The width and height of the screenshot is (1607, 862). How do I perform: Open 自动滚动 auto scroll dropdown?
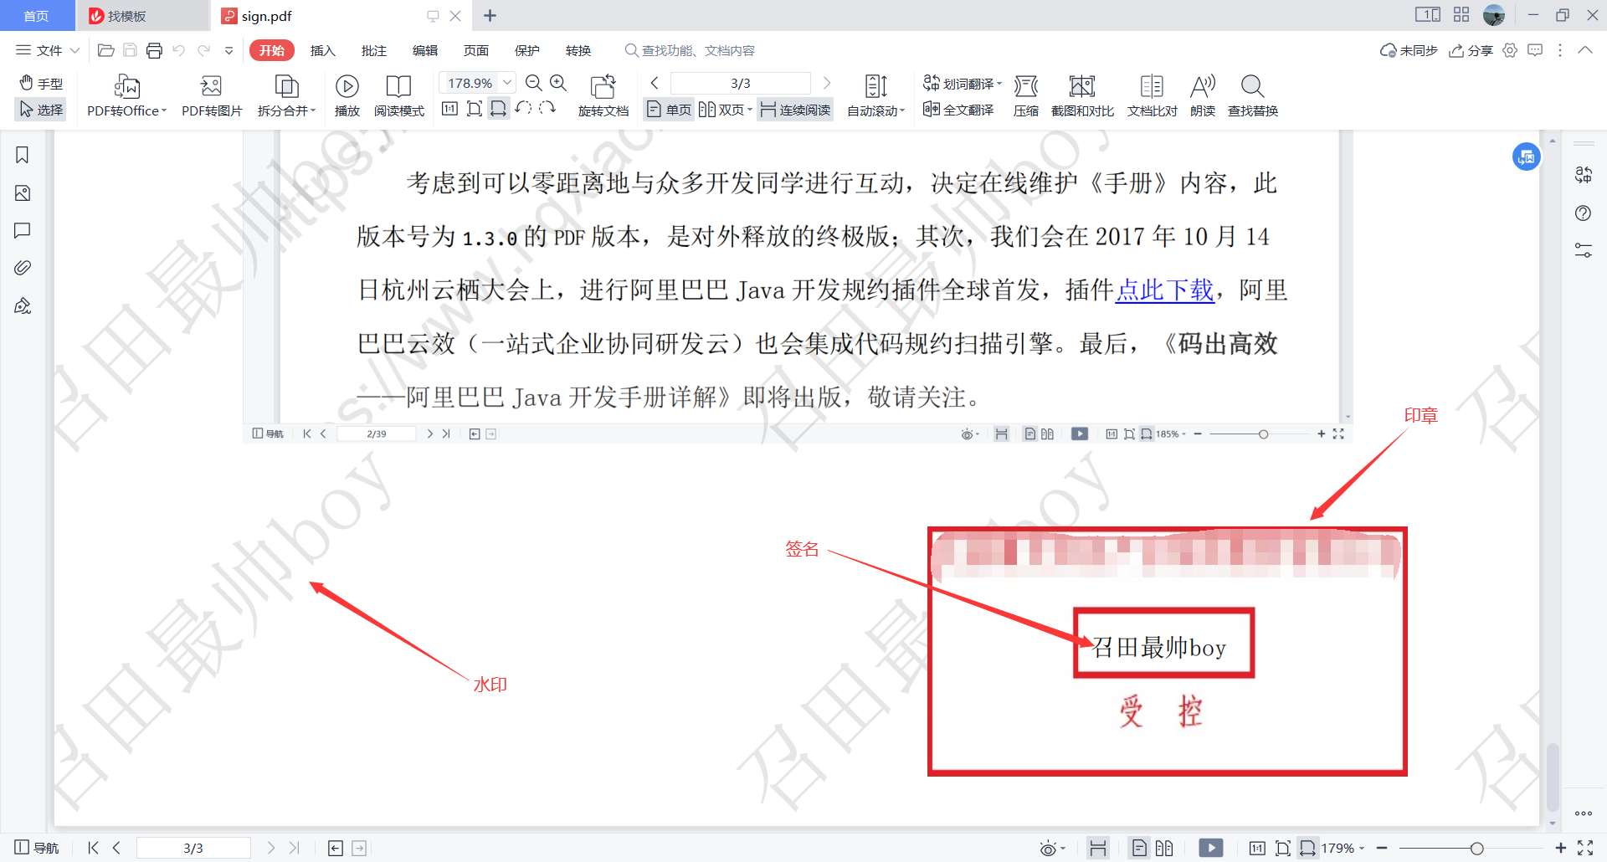[875, 95]
